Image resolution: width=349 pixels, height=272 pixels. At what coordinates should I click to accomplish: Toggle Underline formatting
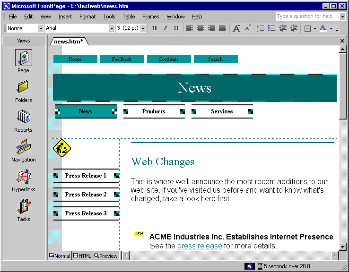[x=176, y=28]
